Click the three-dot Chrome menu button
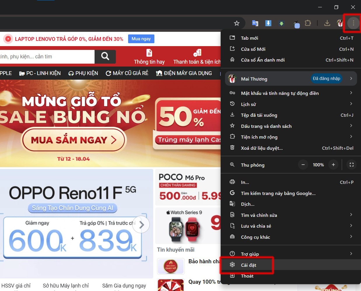Image resolution: width=361 pixels, height=291 pixels. pos(353,23)
